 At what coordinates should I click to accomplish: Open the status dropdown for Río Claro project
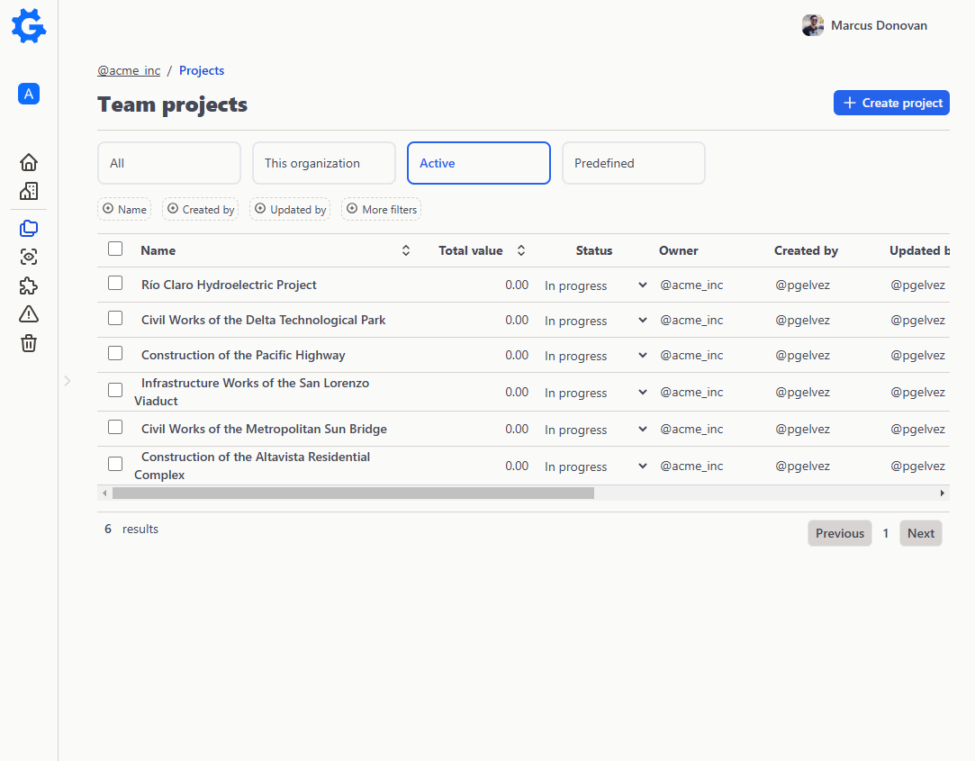641,285
